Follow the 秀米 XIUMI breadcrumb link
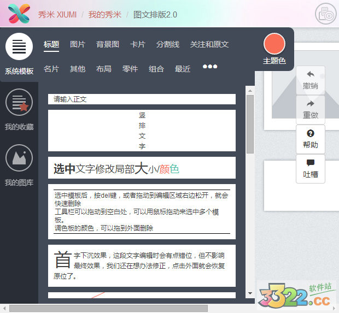Image resolution: width=339 pixels, height=313 pixels. 57,15
